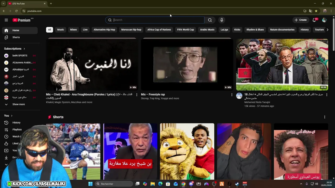Open the YouTube hamburger guide menu
Viewport: 335px width, 188px height.
point(6,20)
